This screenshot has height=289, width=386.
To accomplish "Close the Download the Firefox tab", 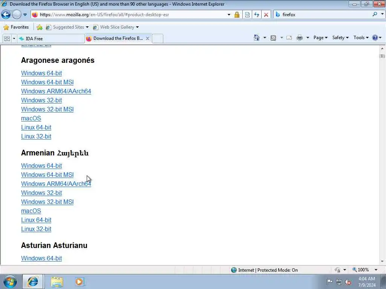I will click(x=147, y=38).
